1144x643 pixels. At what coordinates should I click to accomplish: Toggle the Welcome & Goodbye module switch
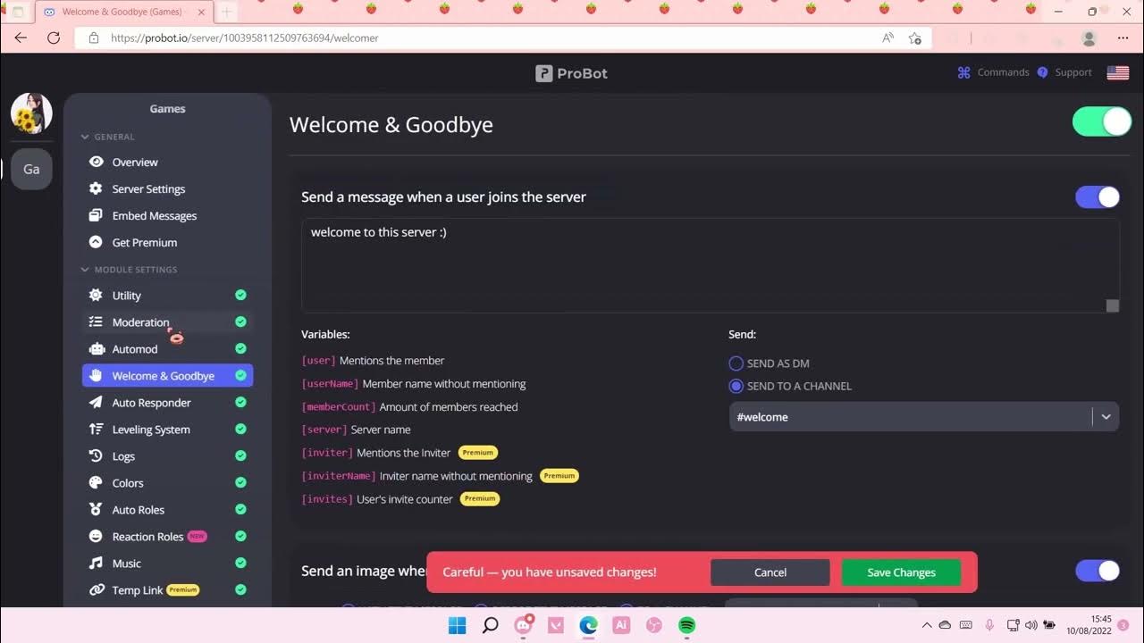pos(1102,121)
